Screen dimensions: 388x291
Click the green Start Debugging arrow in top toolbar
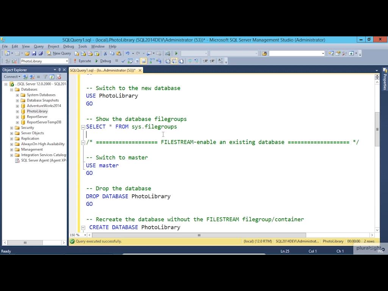click(176, 53)
